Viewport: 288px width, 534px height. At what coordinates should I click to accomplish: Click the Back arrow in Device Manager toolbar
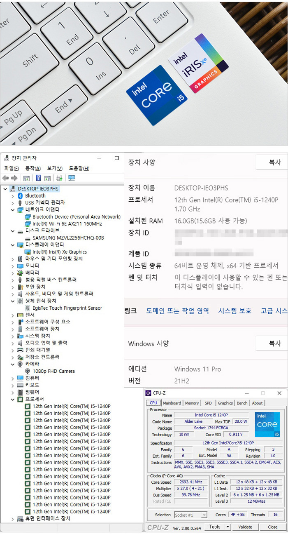[5, 178]
